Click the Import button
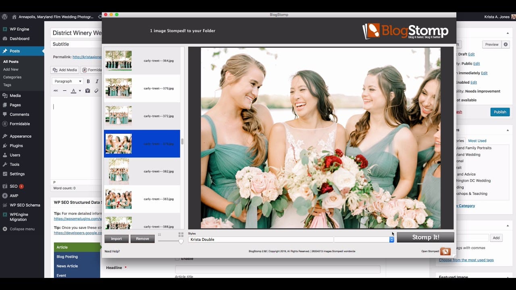 (117, 239)
